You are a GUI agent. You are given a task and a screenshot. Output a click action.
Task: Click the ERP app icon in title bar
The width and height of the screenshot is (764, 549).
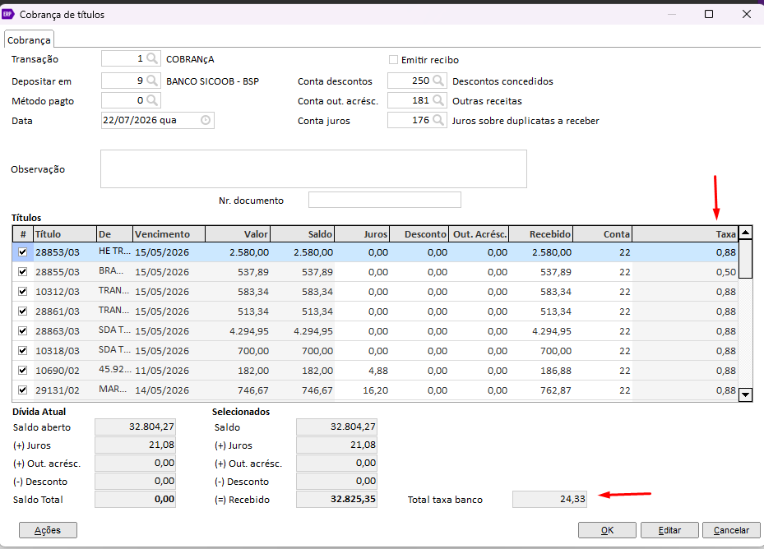[7, 14]
